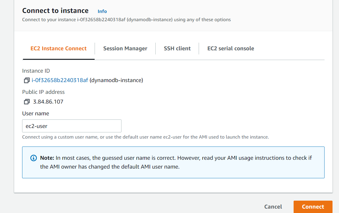
Task: Copy the public IP using the copy icon
Action: tap(26, 101)
